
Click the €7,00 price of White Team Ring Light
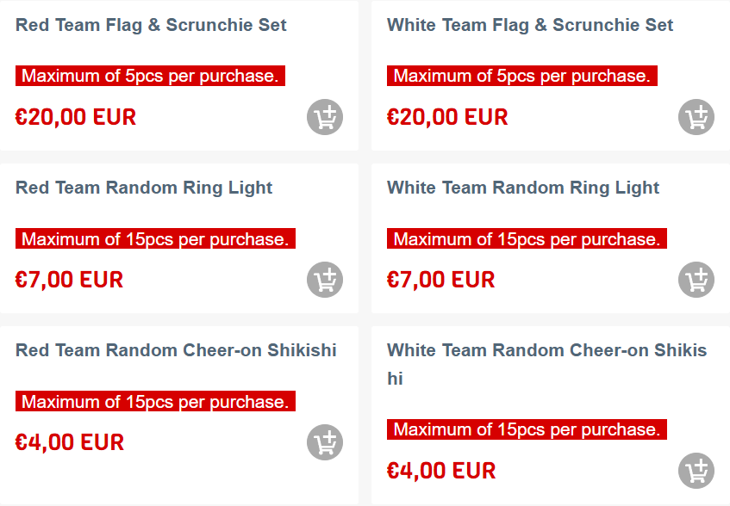tap(441, 280)
